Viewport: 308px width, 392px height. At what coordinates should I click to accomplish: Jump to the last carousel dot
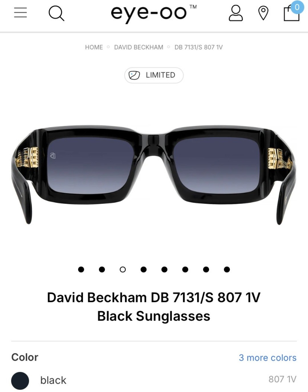pos(227,269)
